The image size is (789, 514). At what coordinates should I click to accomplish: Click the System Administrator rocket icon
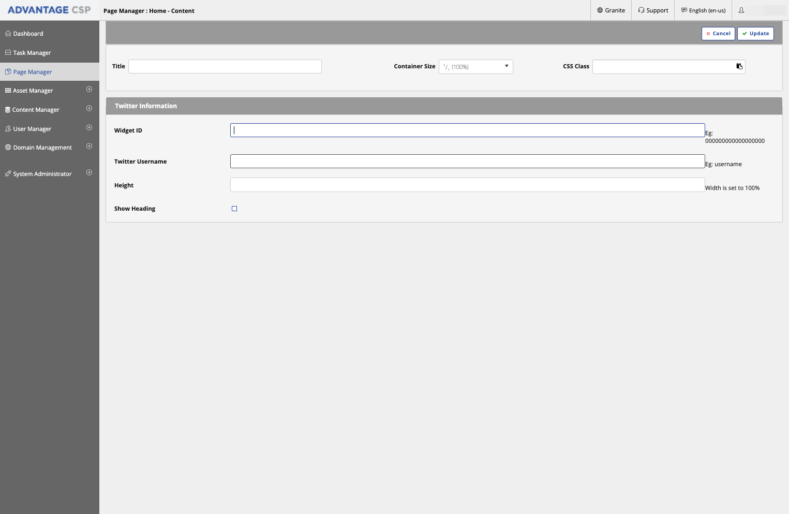8,174
